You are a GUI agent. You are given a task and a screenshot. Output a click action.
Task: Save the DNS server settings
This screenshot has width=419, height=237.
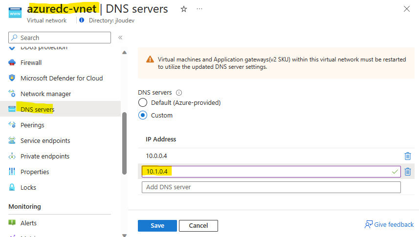click(x=157, y=225)
